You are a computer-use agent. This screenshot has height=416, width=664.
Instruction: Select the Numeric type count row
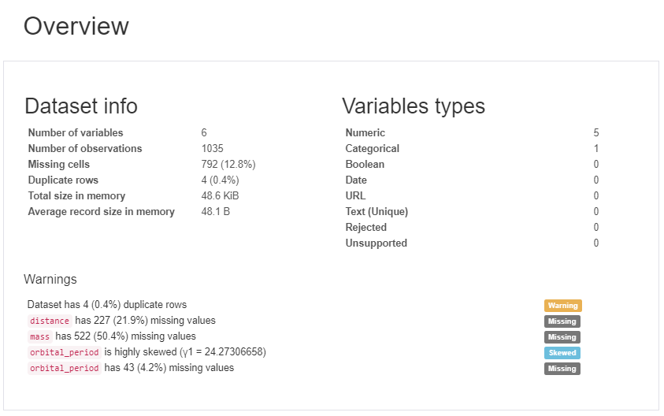471,133
